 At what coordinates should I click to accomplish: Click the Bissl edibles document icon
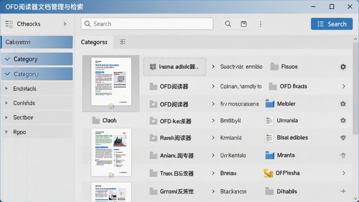click(269, 137)
